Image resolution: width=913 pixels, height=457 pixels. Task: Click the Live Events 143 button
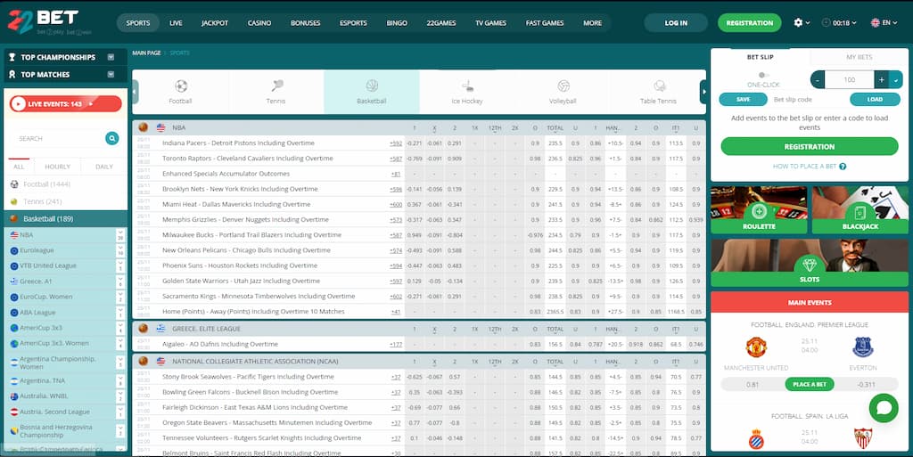(x=66, y=104)
